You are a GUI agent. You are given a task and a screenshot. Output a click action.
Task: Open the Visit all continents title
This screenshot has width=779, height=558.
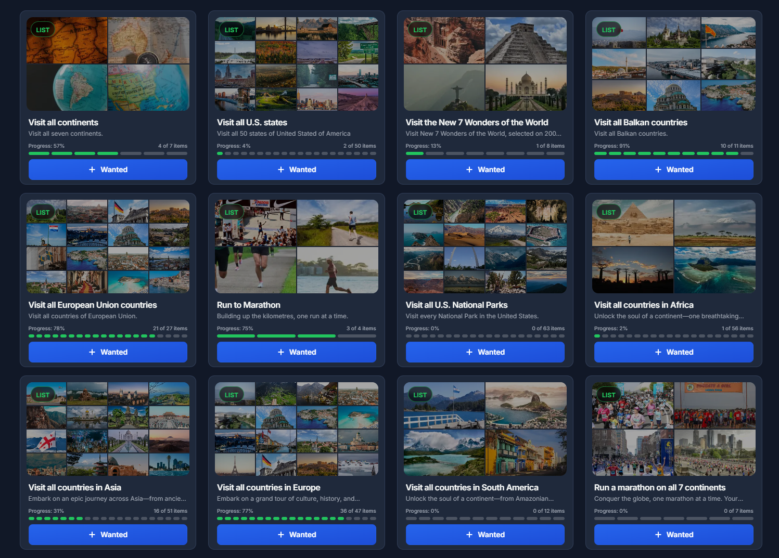coord(63,123)
